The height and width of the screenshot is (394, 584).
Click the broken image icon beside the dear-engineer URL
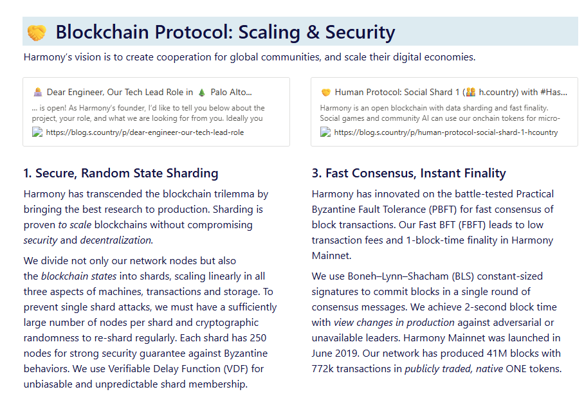(x=37, y=132)
